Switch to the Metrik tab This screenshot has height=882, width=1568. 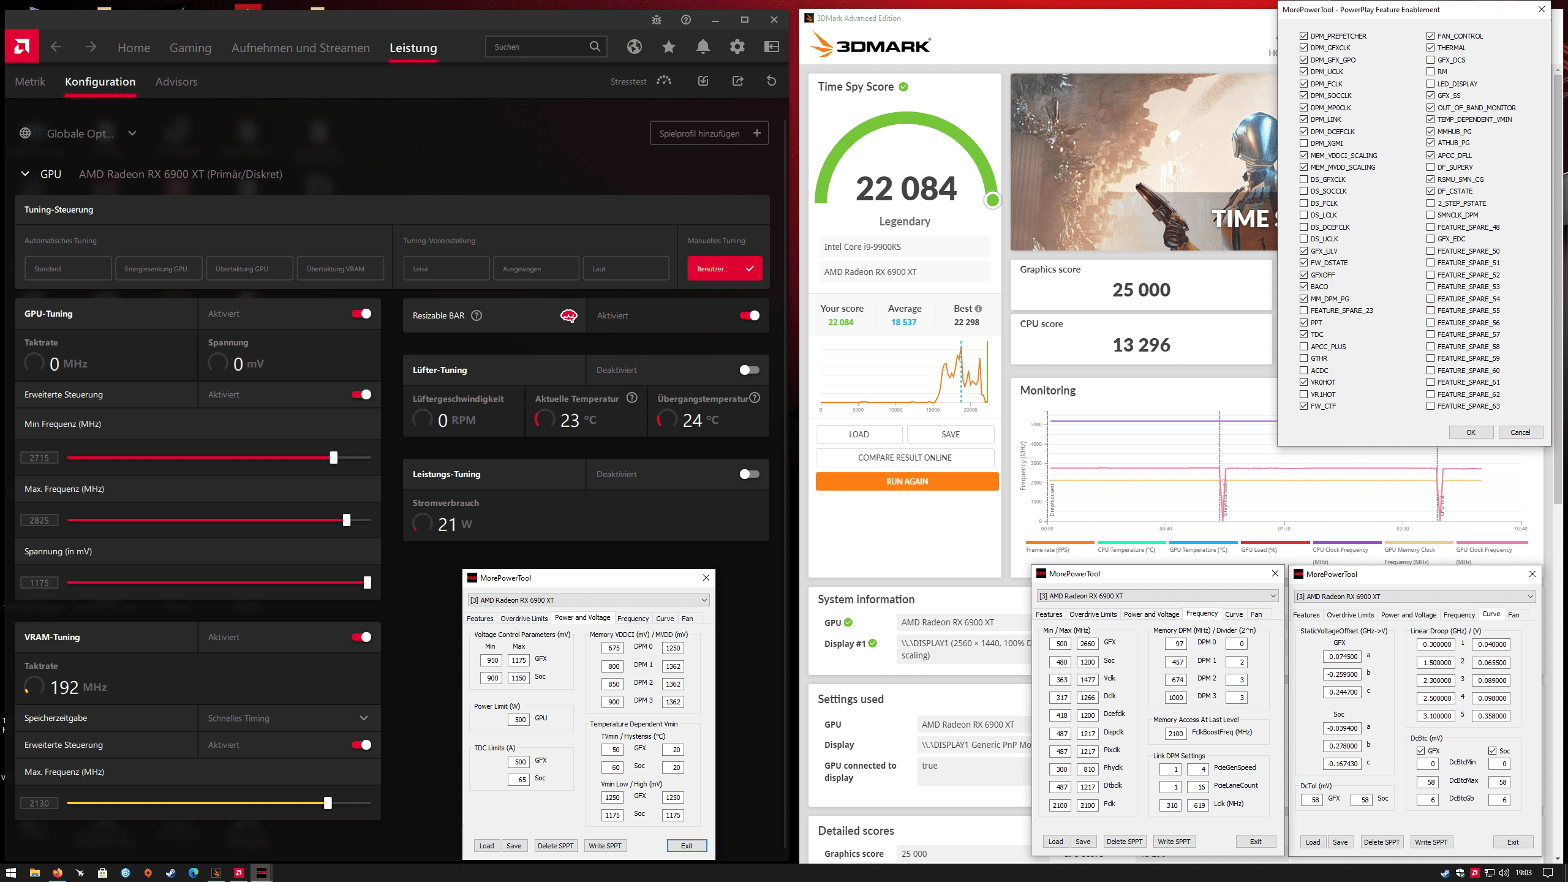[30, 81]
